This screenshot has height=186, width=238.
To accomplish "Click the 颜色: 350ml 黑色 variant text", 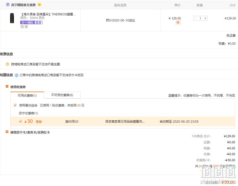I will pyautogui.click(x=32, y=18).
